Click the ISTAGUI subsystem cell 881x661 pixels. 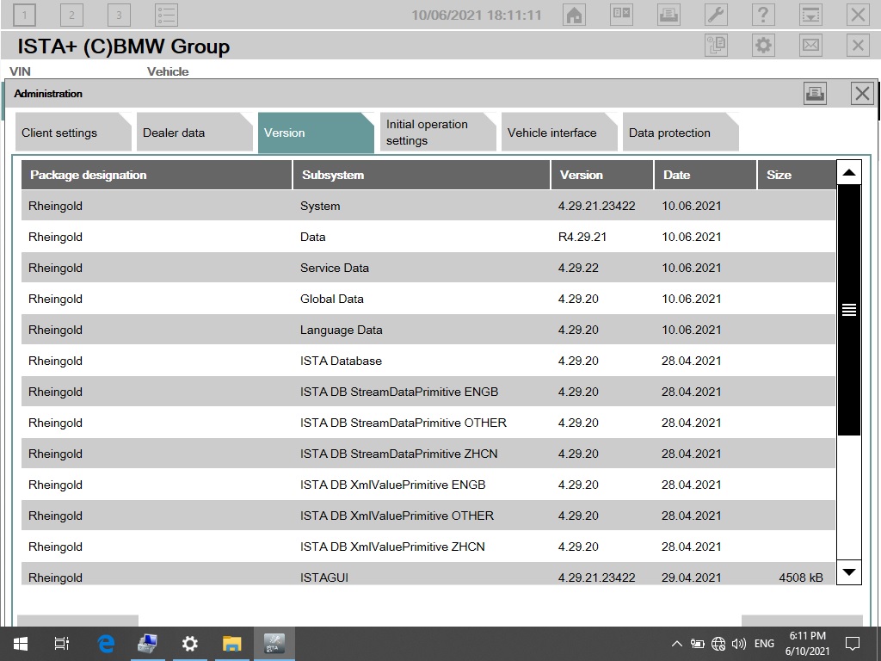click(x=324, y=578)
